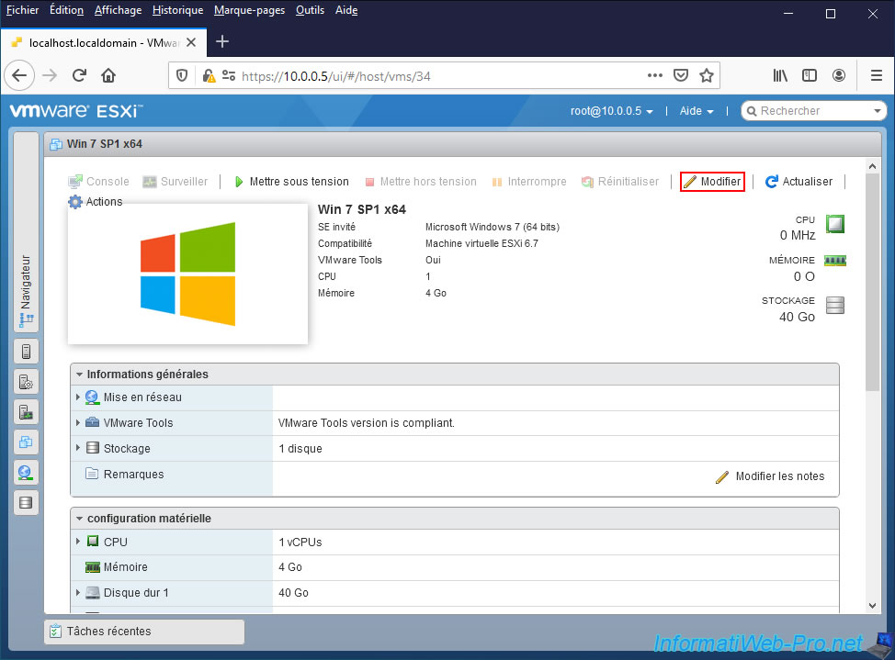Collapse the Informations générales section

(80, 375)
